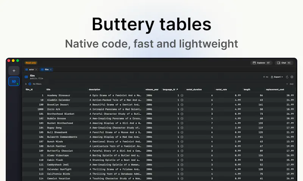Click description 'A Intrepid Panorama of a Mad Scient…'

coord(115,109)
